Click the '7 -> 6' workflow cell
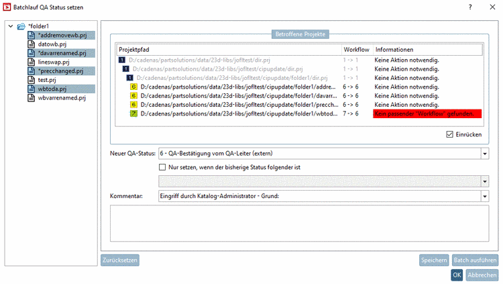This screenshot has width=503, height=284. (351, 113)
